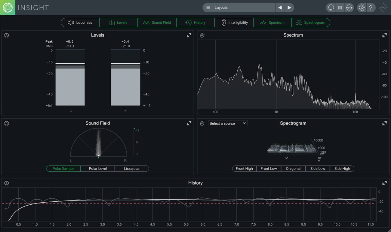This screenshot has width=391, height=232.
Task: Click the help question mark icon
Action: tap(371, 8)
